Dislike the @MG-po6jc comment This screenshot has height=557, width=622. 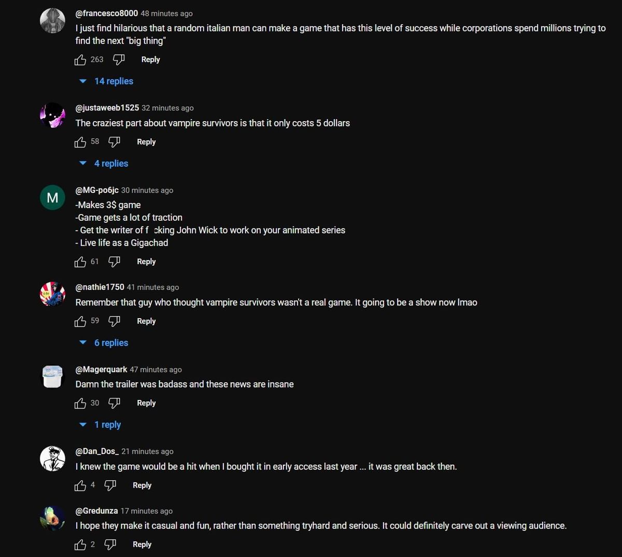coord(114,262)
